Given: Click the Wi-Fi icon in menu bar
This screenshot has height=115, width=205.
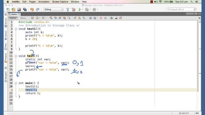Looking at the screenshot, I should click(160, 2).
